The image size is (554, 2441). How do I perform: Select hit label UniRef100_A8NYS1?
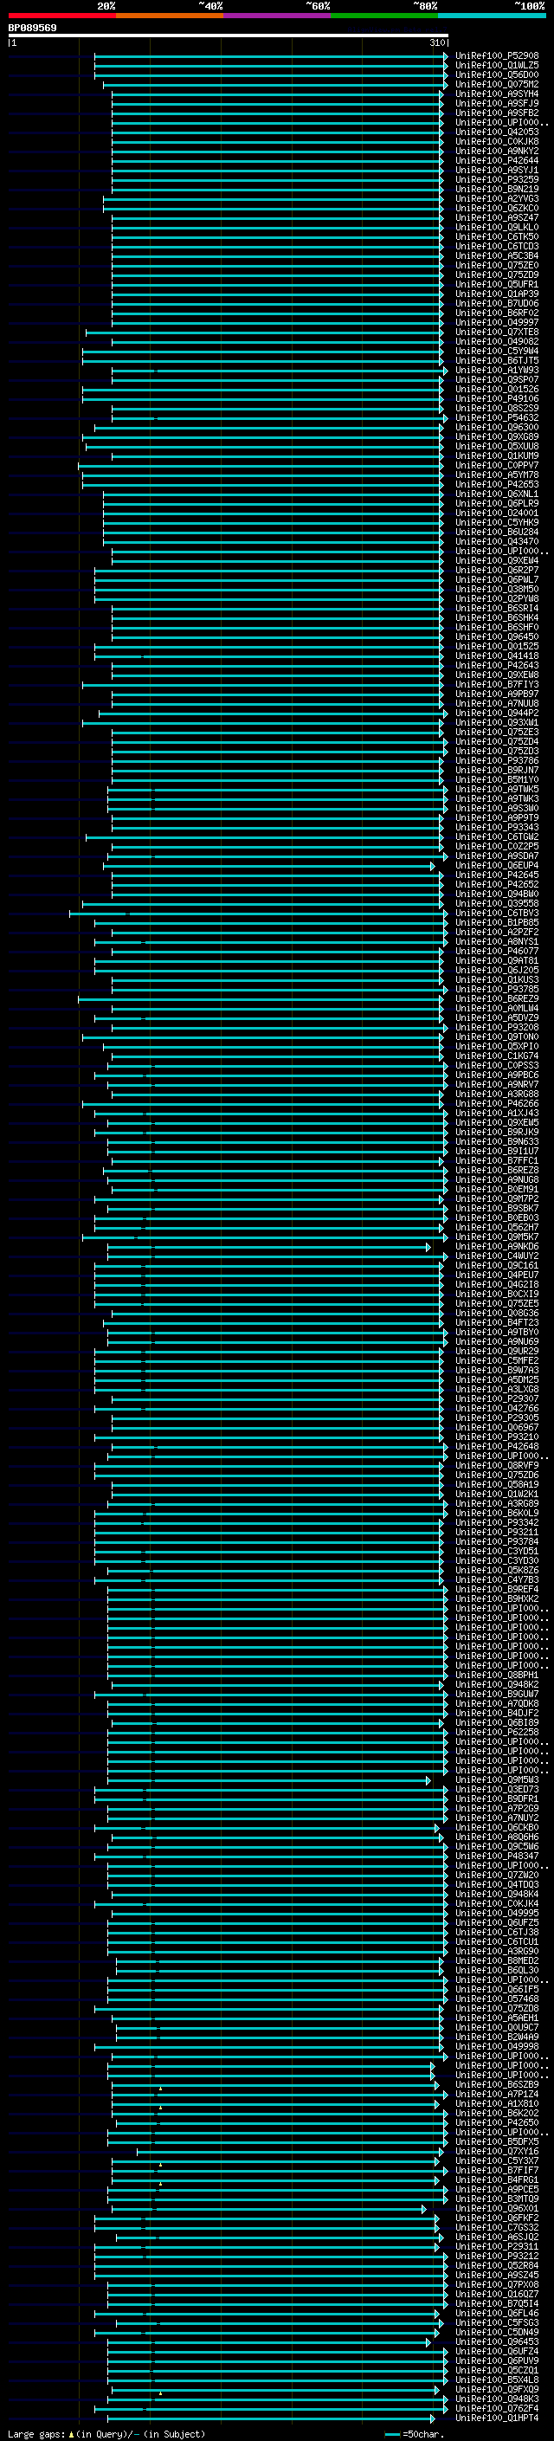coord(497,941)
